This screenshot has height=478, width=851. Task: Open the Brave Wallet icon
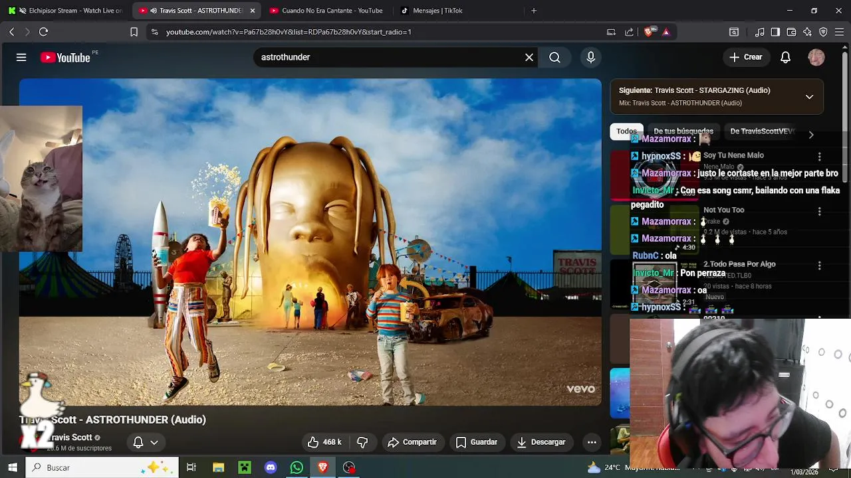click(x=791, y=32)
